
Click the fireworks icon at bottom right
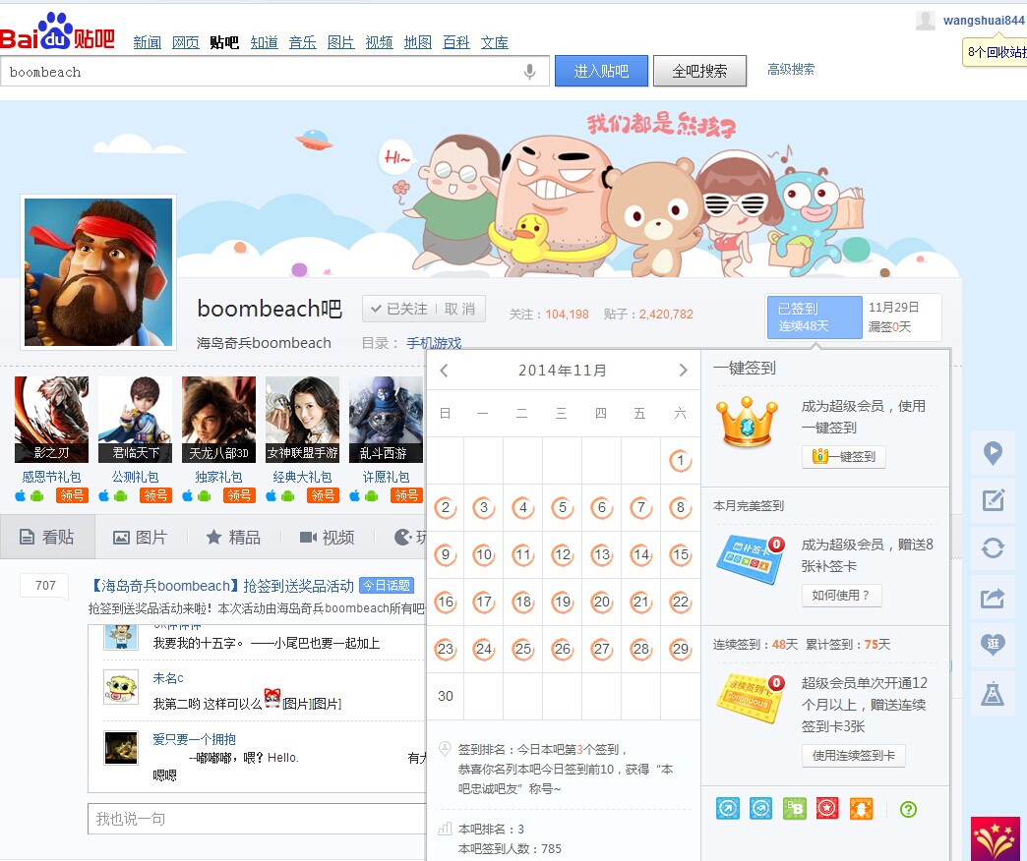[996, 838]
